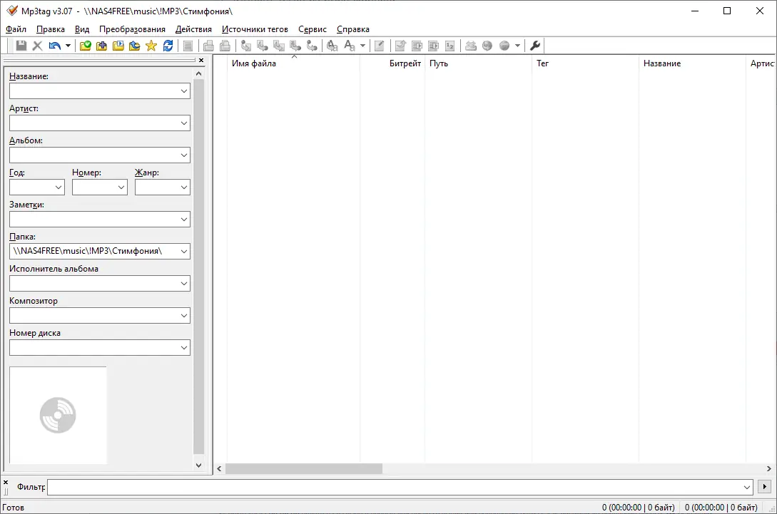The width and height of the screenshot is (777, 514).
Task: Click the Export icon in toolbar
Action: pos(400,46)
